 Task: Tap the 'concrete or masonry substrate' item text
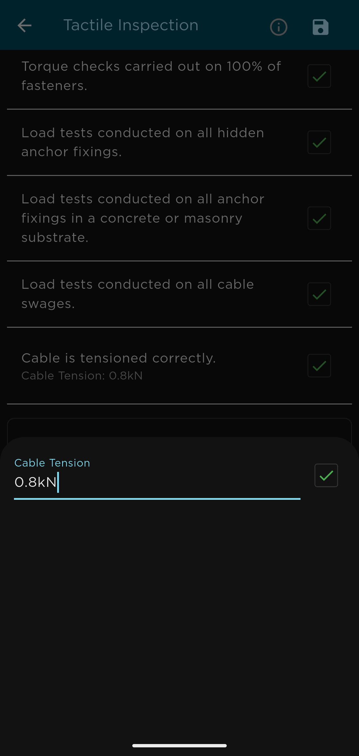pos(143,218)
